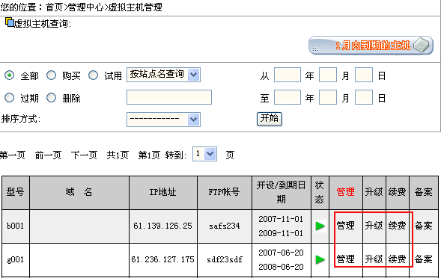Select the 全部 radio button
This screenshot has height=278, width=441.
[x=9, y=75]
